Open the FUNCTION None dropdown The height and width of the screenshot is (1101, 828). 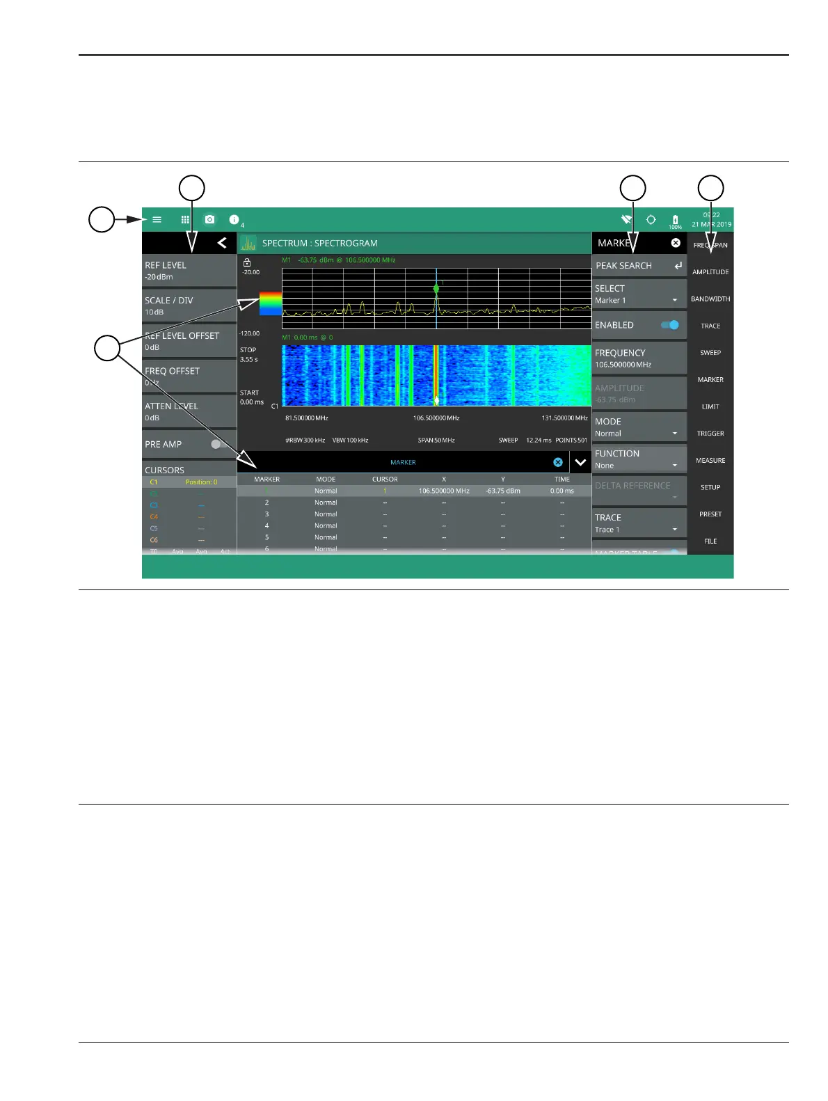click(639, 459)
